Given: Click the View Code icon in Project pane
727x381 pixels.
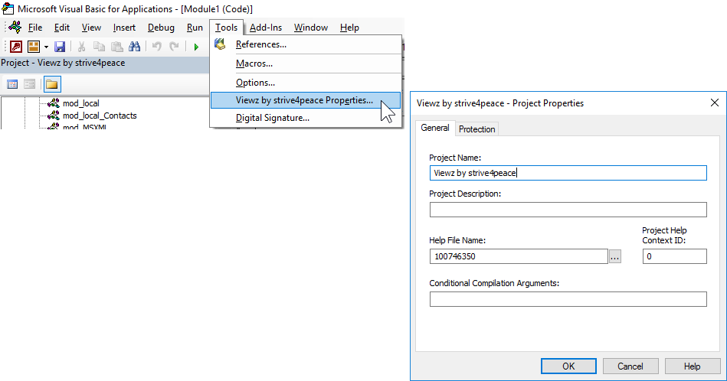Looking at the screenshot, I should tap(12, 84).
